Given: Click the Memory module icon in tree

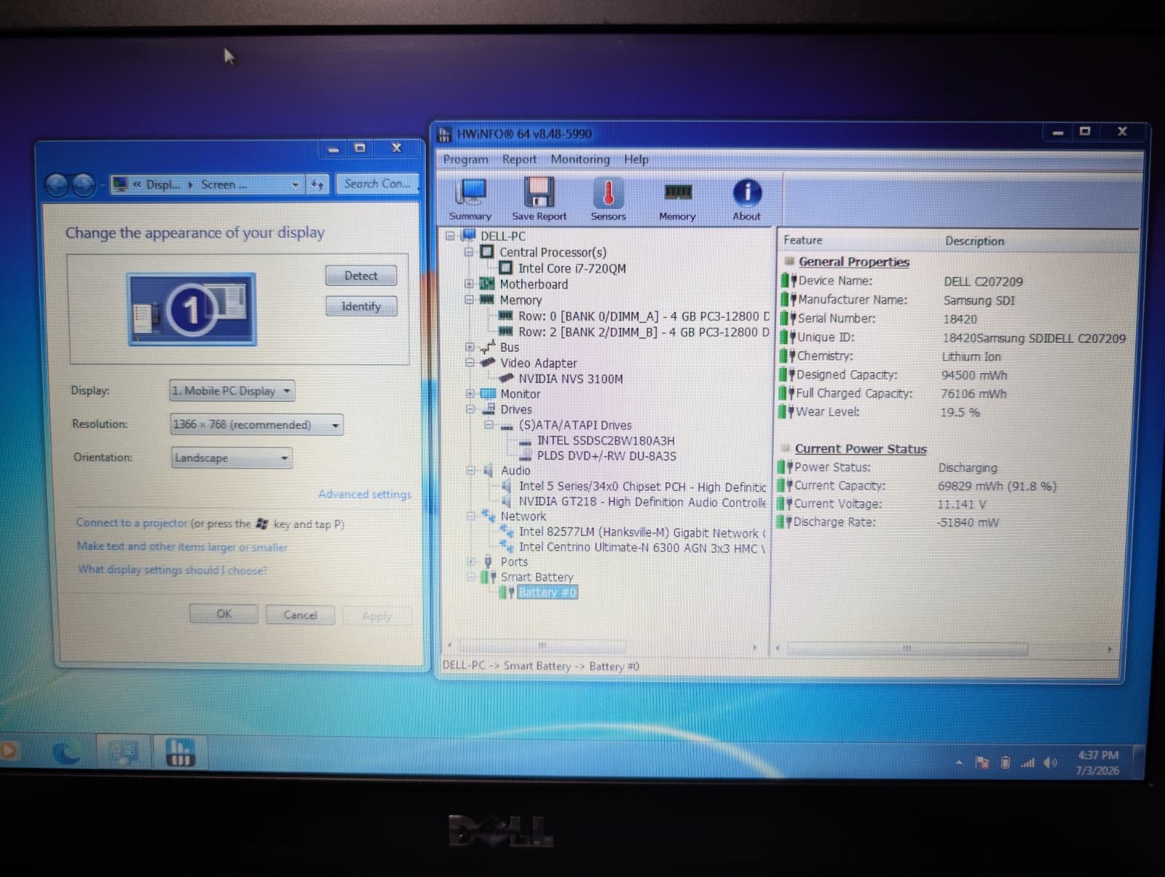Looking at the screenshot, I should 487,299.
